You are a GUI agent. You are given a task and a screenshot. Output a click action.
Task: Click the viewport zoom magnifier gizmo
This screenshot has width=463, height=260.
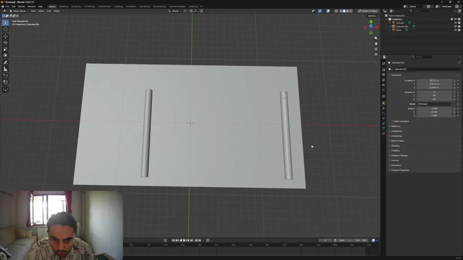376,38
